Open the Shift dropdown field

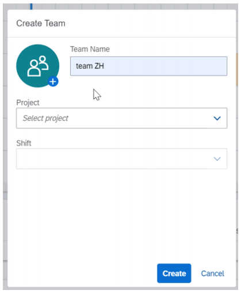coord(121,159)
